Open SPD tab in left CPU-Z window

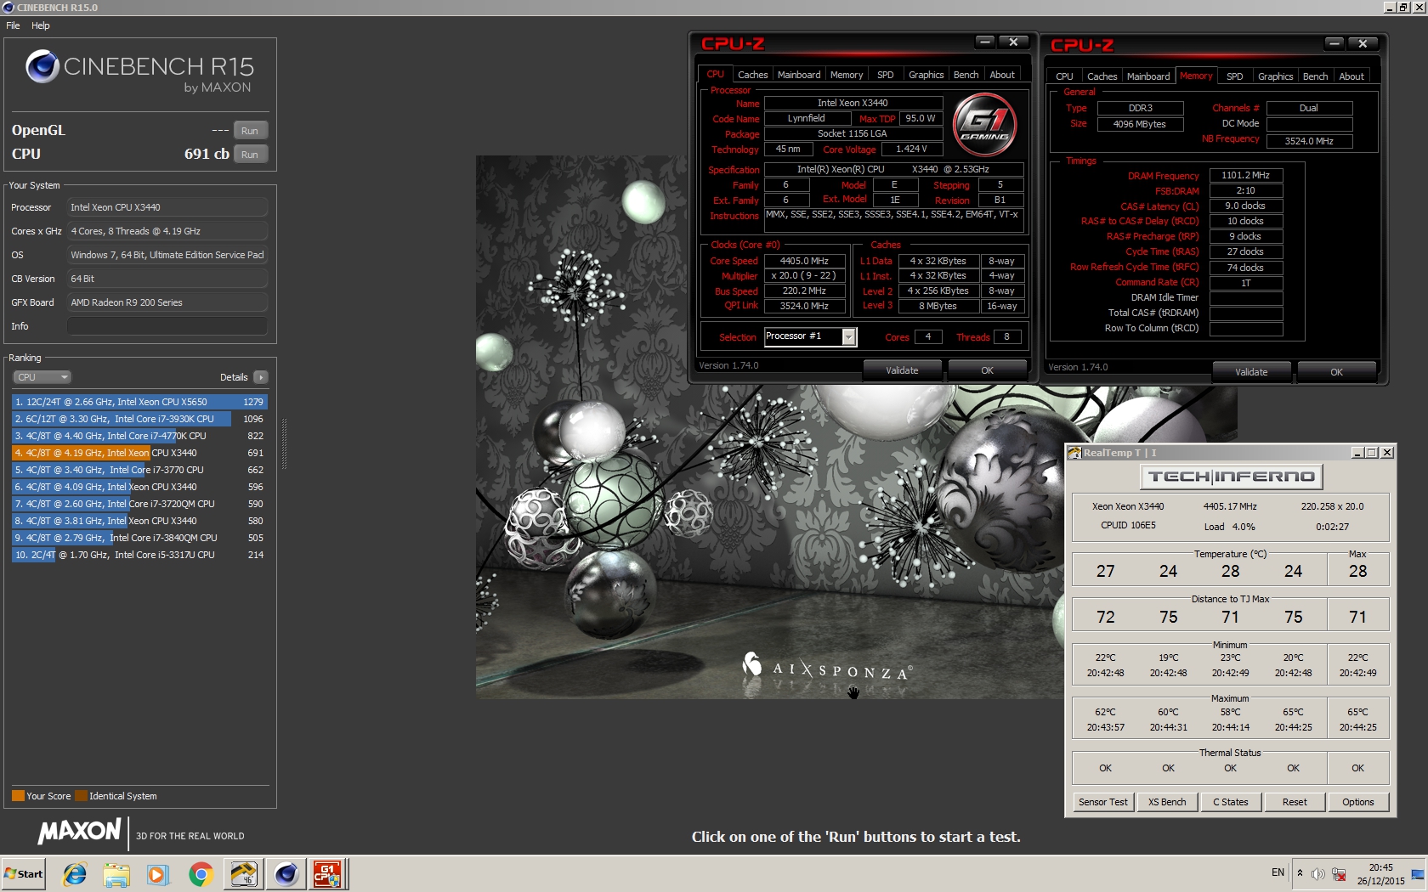tap(886, 75)
